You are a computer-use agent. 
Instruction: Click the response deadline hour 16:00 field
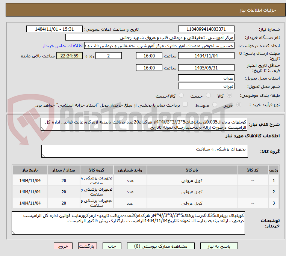pos(149,56)
